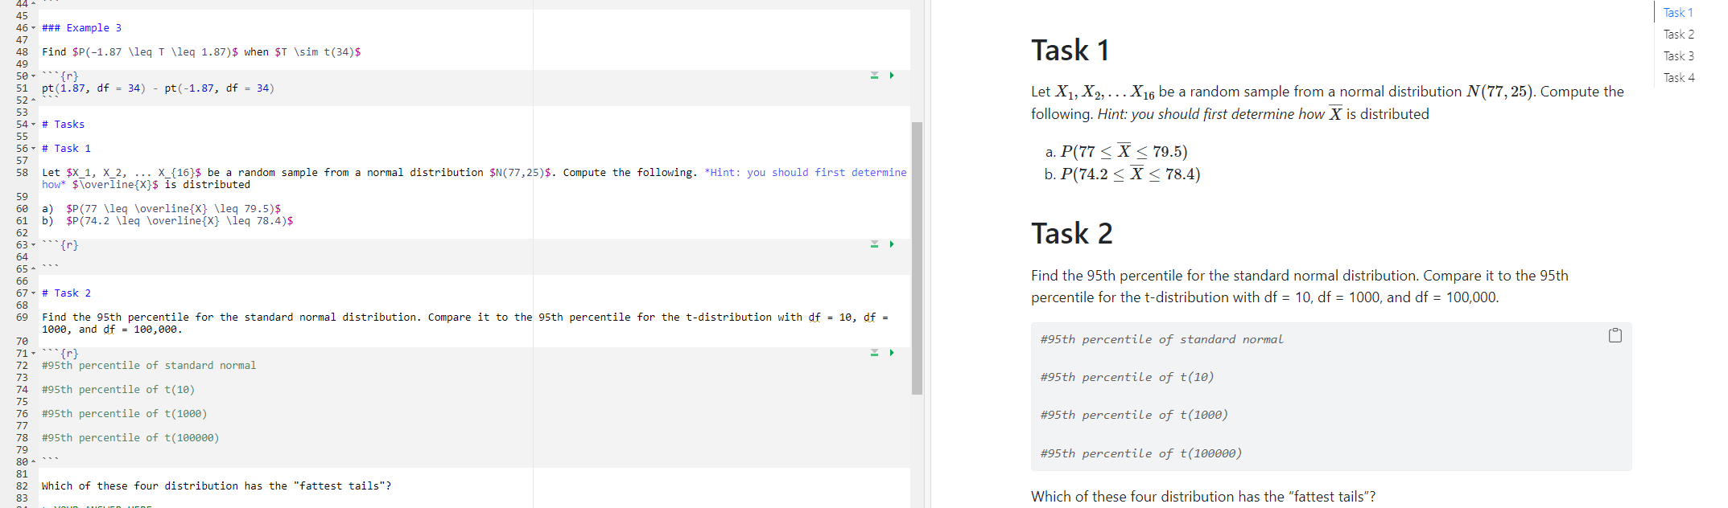Click the editor line 'b) $P(74.2 \leq \overline{X}'
Viewport: 1728px width, 508px height.
coord(167,221)
